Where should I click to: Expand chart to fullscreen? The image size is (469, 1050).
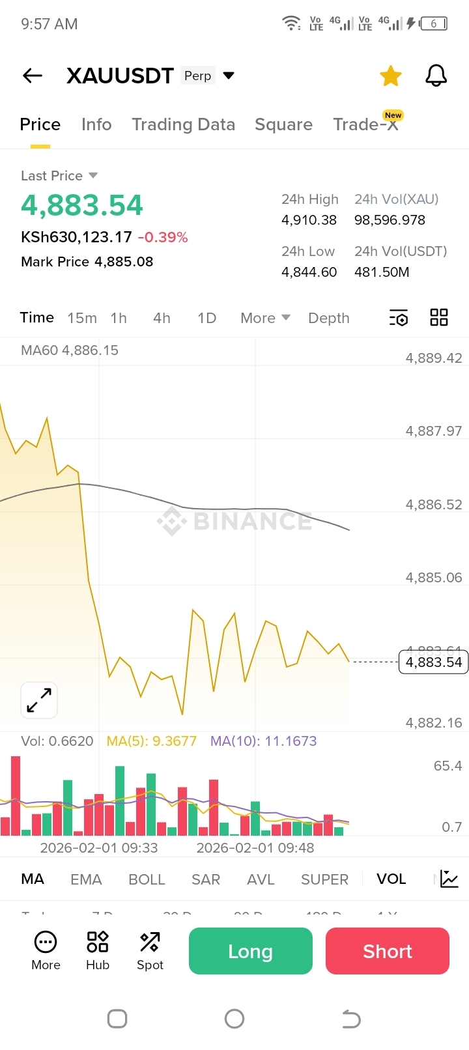(39, 700)
